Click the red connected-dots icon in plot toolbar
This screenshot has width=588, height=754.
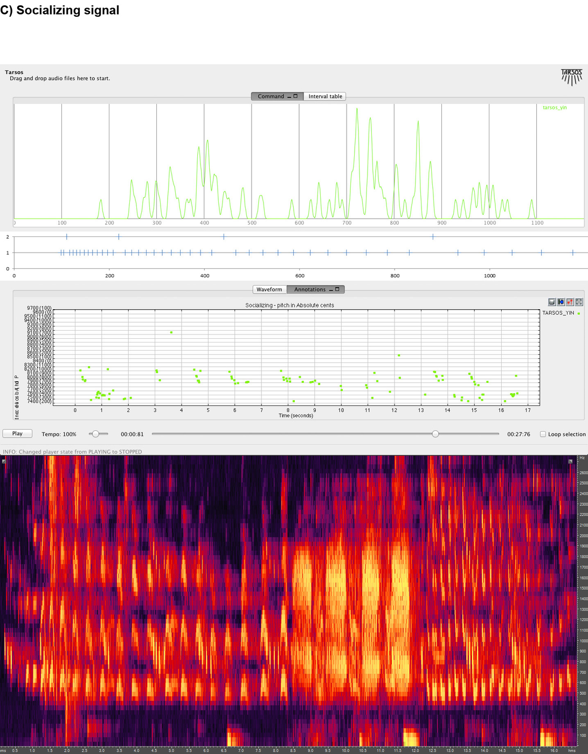[570, 302]
